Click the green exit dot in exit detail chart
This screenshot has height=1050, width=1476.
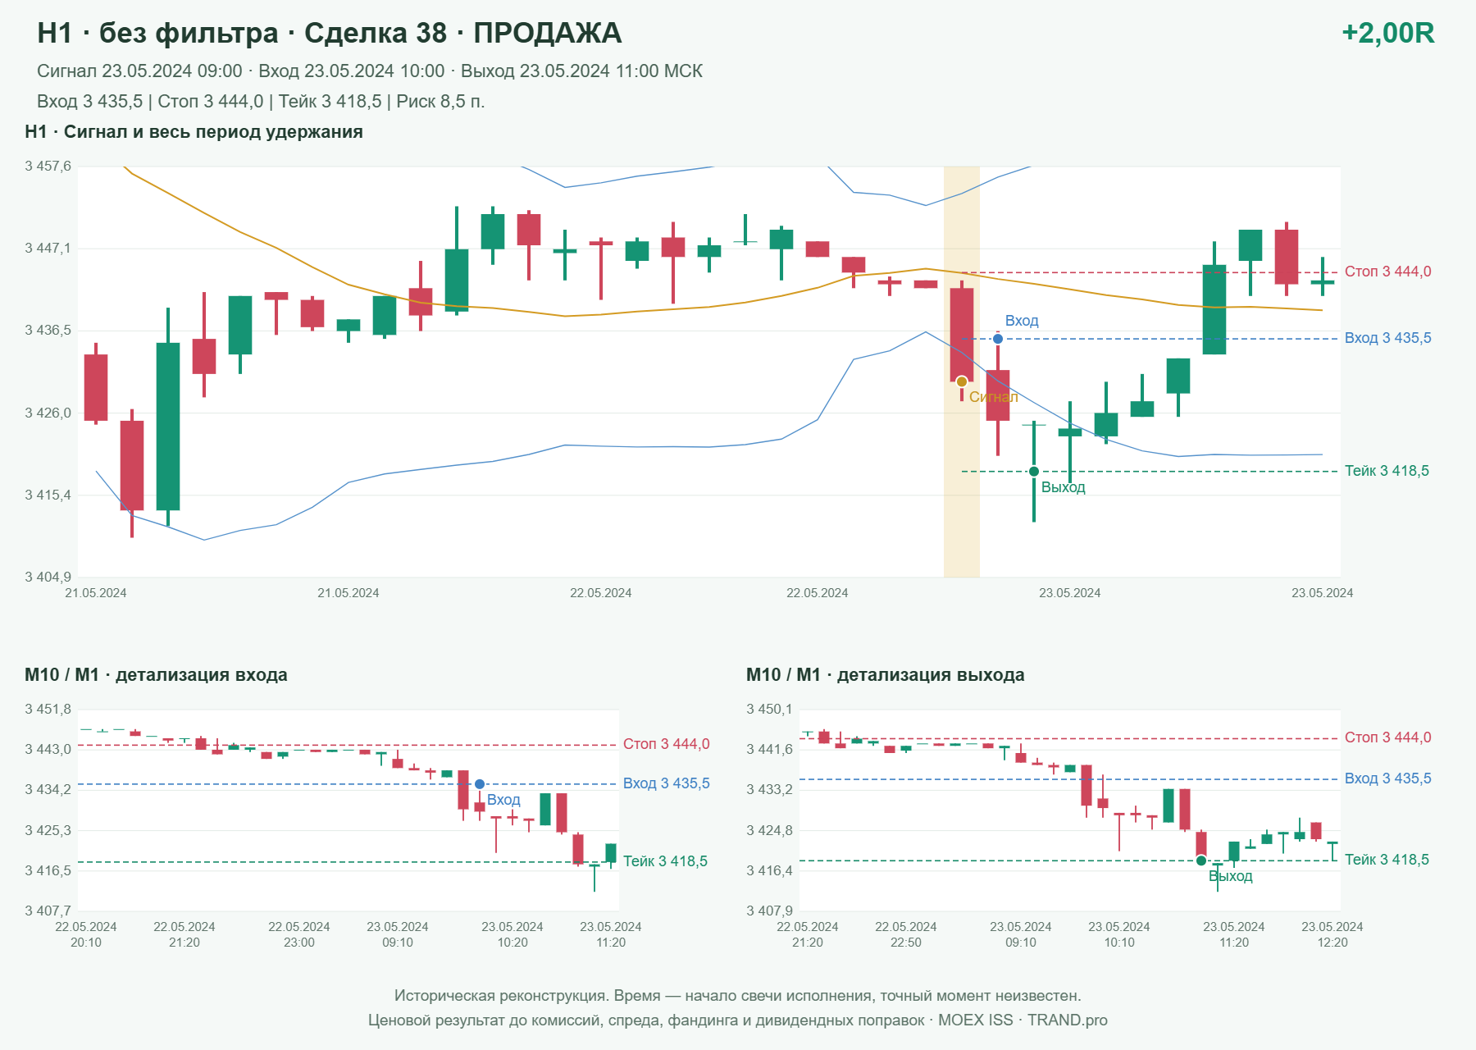click(1201, 861)
